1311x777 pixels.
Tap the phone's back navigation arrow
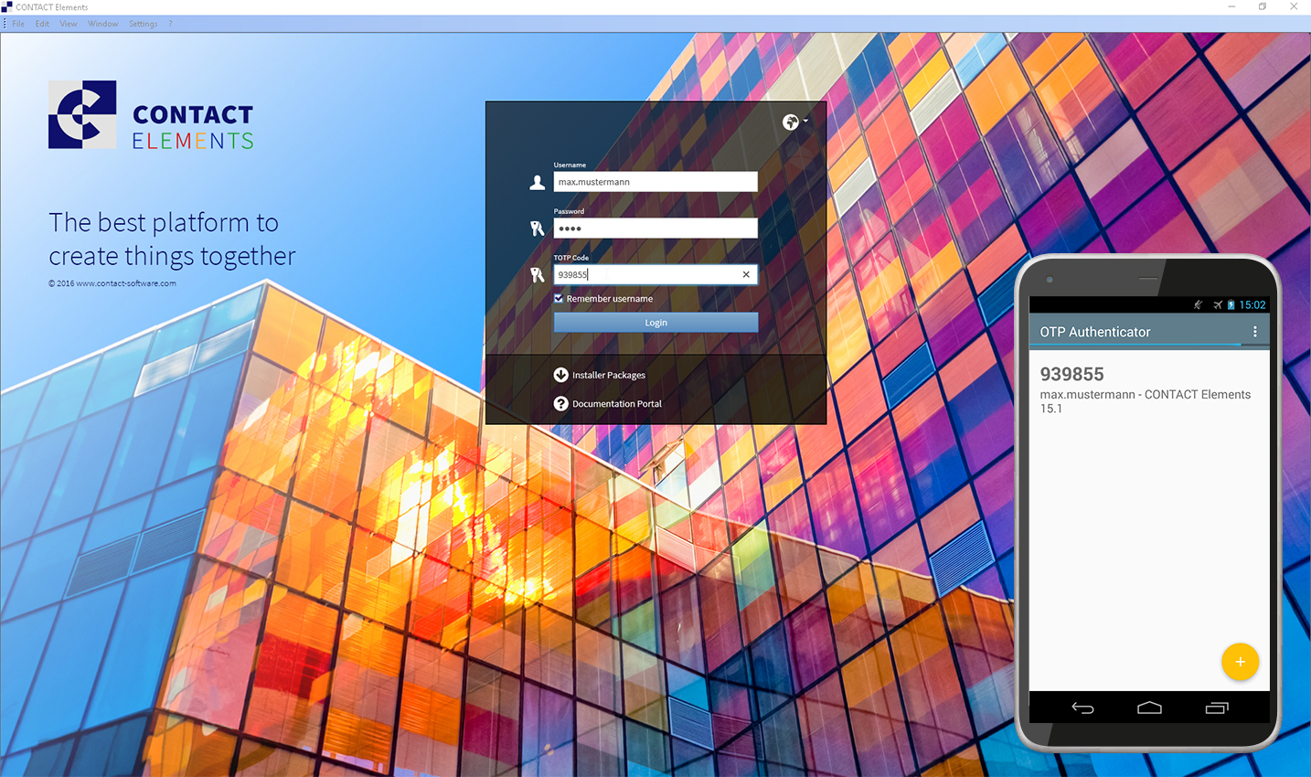coord(1082,708)
